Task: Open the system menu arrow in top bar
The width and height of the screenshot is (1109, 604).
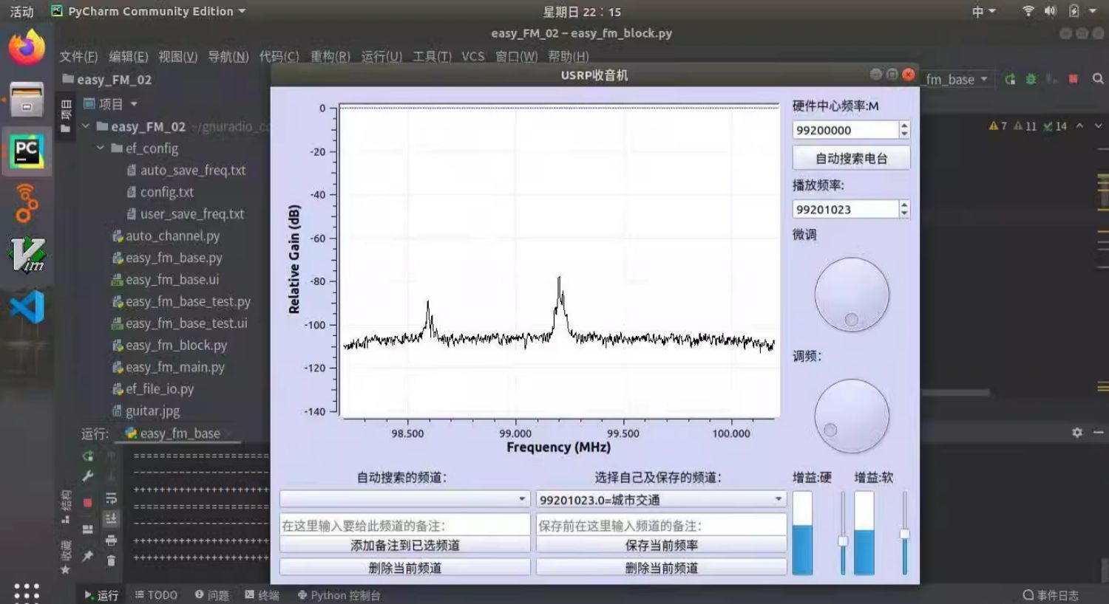Action: point(1093,11)
